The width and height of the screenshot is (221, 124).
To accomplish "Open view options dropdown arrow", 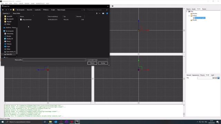I will 100,13.
